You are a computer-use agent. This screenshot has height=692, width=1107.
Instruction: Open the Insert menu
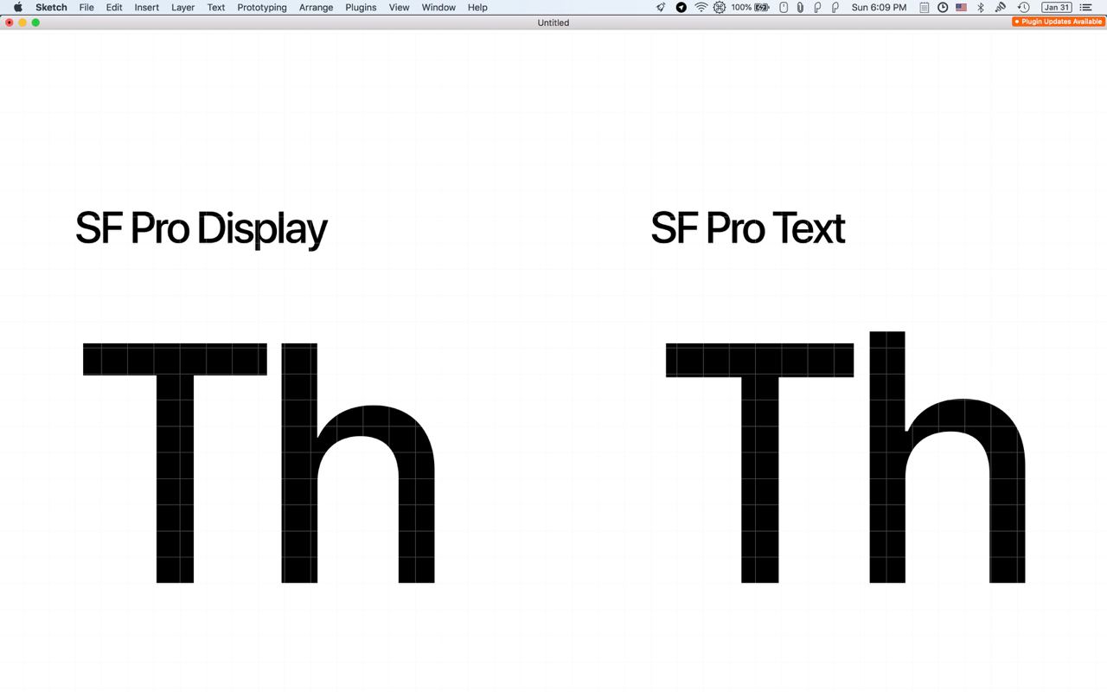tap(147, 7)
